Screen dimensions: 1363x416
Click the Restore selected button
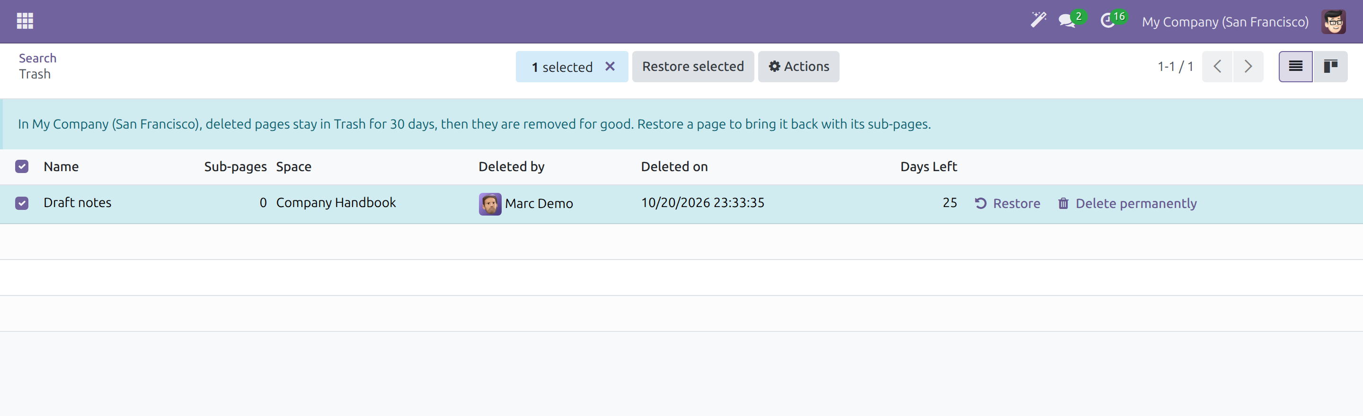(692, 67)
